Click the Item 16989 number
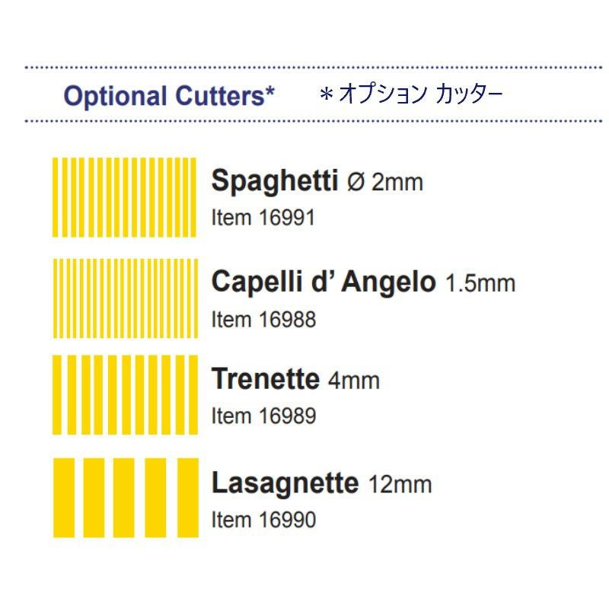The image size is (609, 609). coord(263,416)
